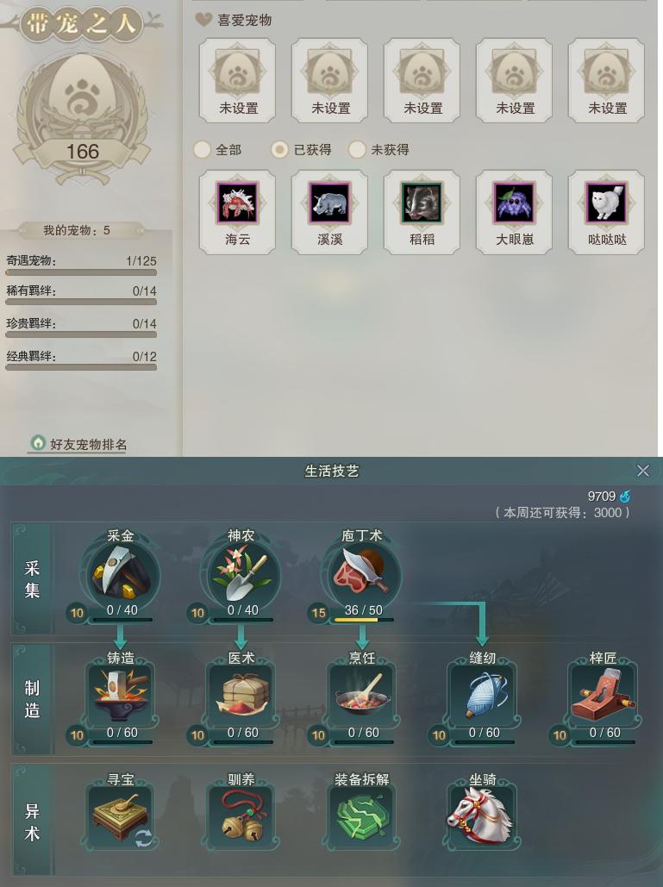Click the 庖丁术 36/50 progress bar
This screenshot has height=887, width=663.
(364, 620)
